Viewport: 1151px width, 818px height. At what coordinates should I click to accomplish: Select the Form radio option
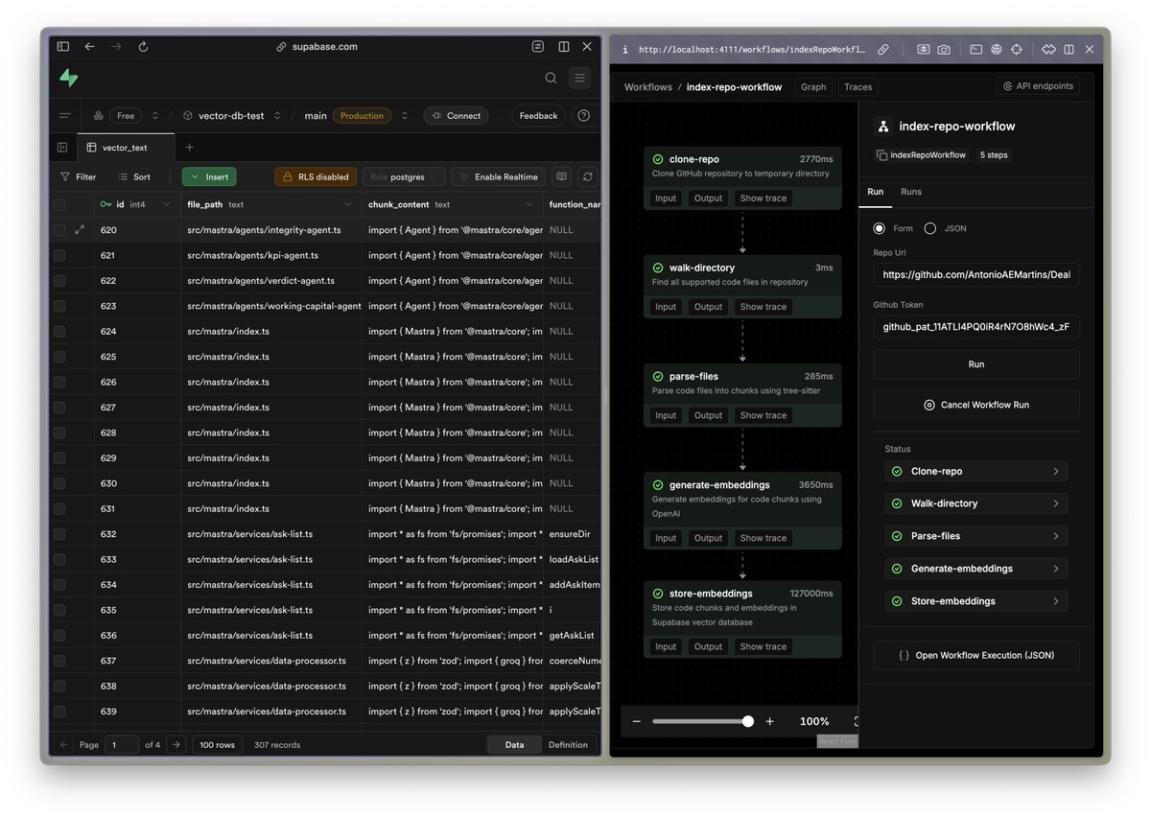click(879, 228)
